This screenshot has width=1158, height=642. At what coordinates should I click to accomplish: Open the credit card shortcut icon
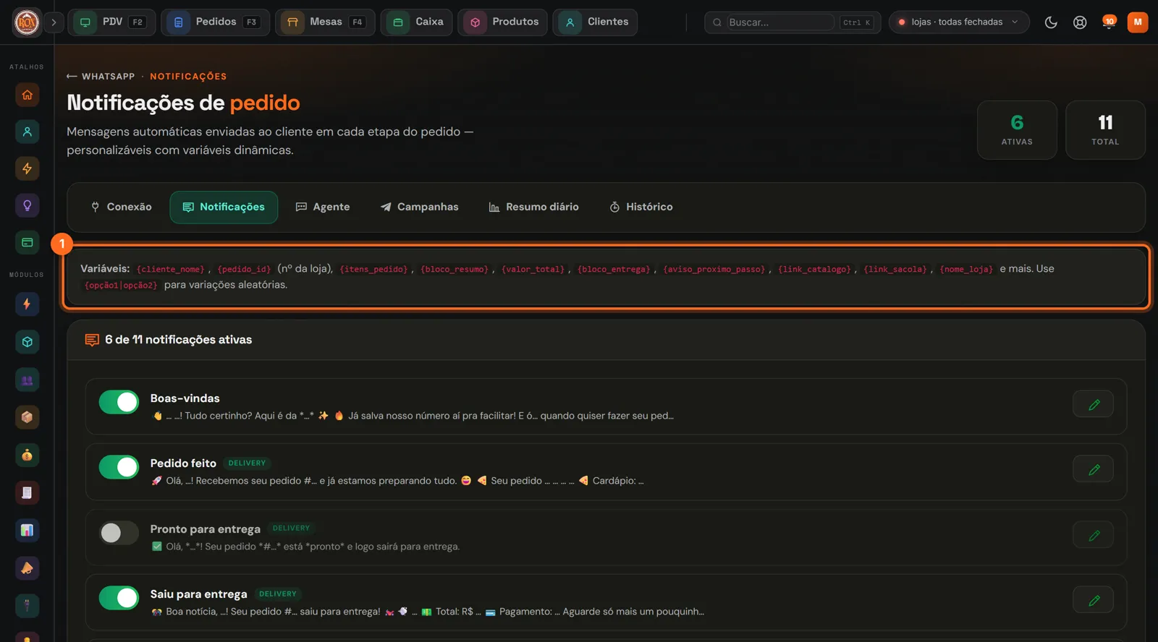pos(27,242)
